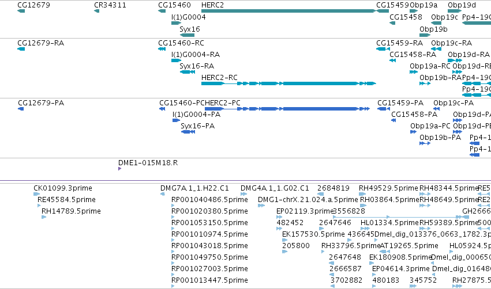Click the long HERC2 gene bar
This screenshot has width=491, height=289.
[288, 11]
